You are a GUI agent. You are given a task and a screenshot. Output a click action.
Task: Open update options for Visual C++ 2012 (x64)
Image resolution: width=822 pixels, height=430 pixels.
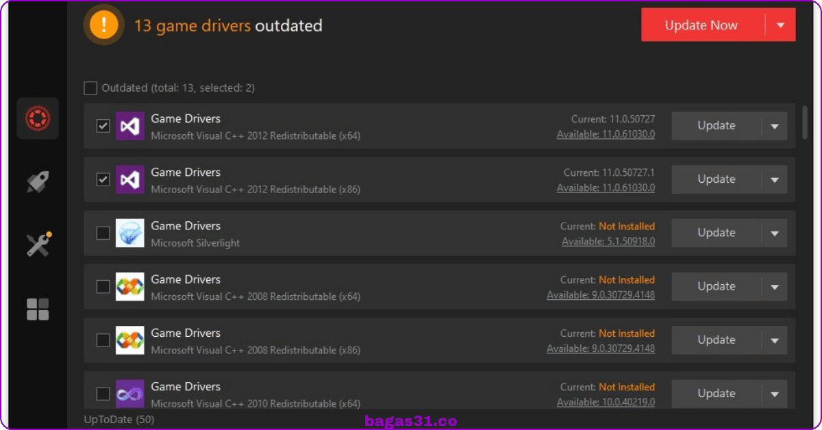click(775, 126)
